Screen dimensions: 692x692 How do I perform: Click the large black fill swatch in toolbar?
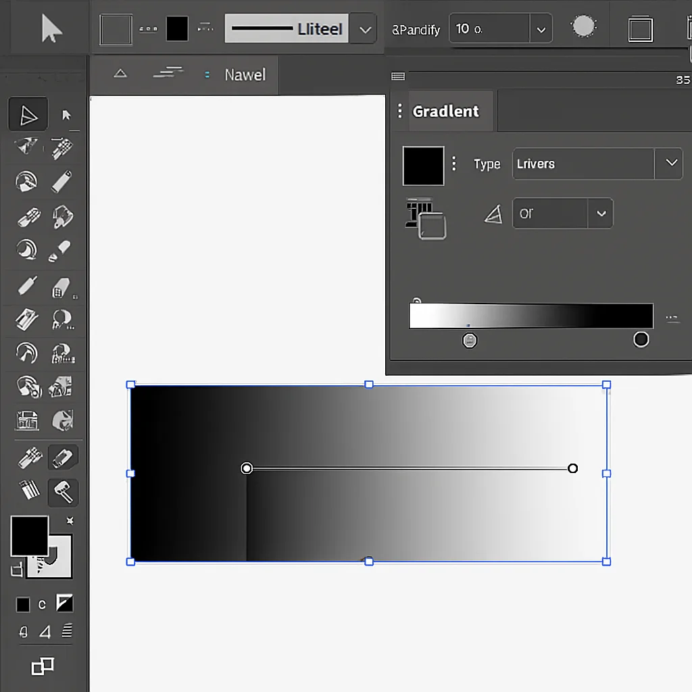point(30,535)
